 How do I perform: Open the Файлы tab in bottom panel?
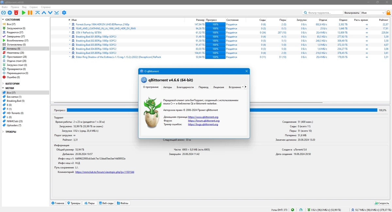pyautogui.click(x=122, y=203)
